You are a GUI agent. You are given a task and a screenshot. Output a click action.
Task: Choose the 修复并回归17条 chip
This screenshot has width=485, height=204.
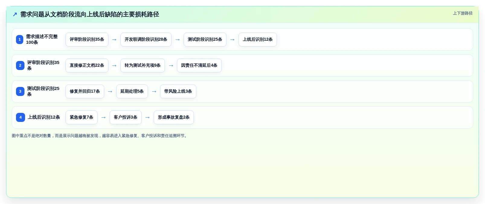(85, 91)
